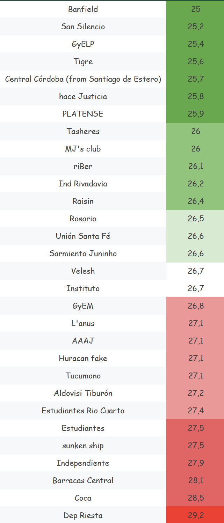Click the Barracas Central name cell
224x523 pixels.
coord(83,481)
